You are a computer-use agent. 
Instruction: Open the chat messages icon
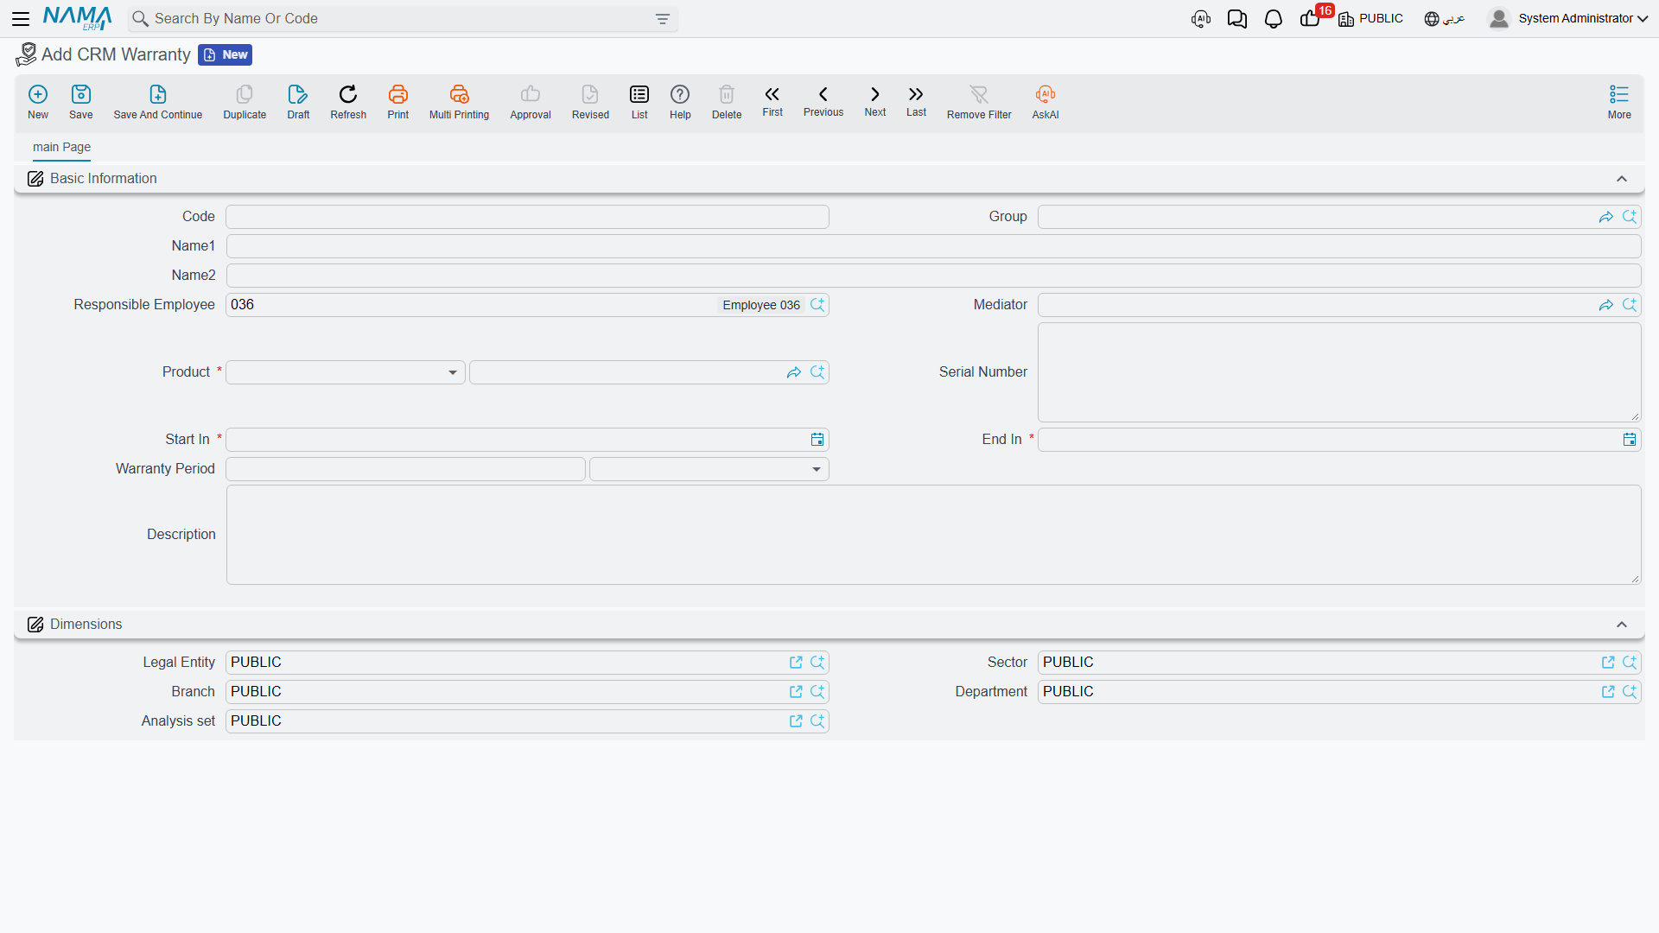(x=1237, y=19)
